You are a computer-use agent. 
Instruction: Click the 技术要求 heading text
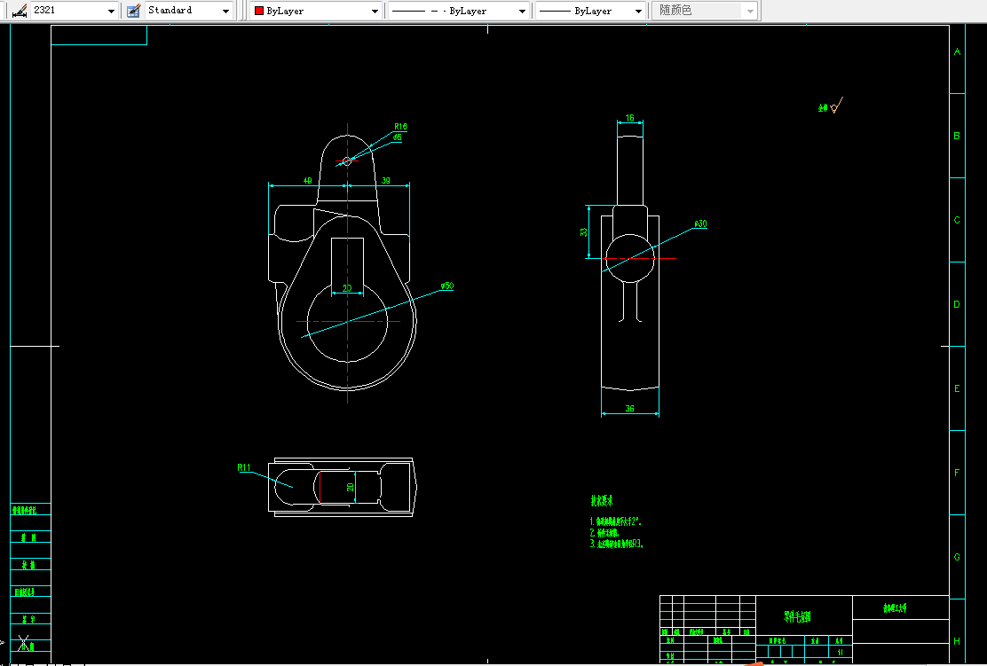click(601, 500)
